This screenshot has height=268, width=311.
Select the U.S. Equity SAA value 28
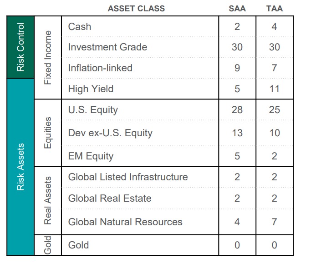point(237,110)
